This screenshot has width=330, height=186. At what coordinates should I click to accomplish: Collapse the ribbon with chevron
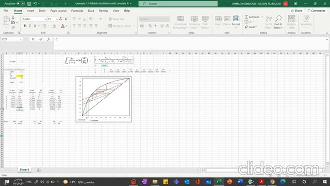(x=327, y=33)
